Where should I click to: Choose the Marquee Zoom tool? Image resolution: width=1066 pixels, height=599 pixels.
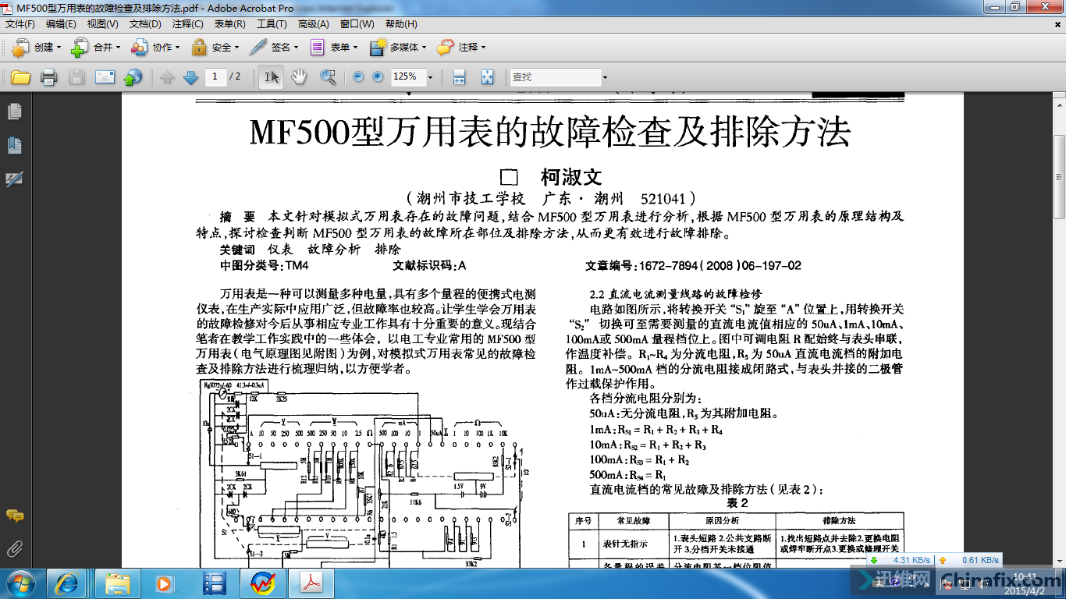[328, 77]
